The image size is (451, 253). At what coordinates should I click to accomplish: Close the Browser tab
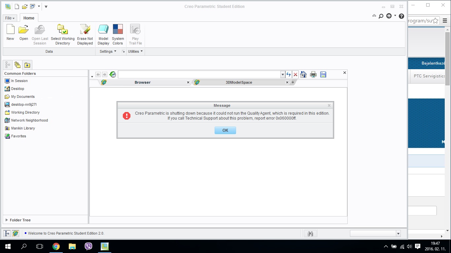[188, 82]
